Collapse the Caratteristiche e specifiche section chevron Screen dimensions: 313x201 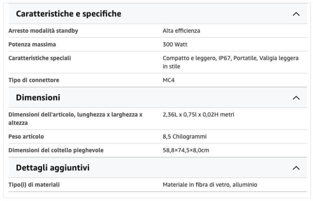click(296, 14)
